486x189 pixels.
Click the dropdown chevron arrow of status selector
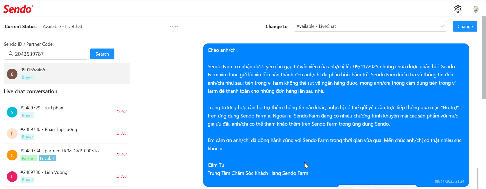coord(442,26)
